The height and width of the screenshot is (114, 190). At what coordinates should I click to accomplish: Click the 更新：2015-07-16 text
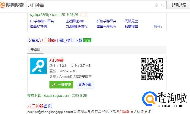(63, 71)
